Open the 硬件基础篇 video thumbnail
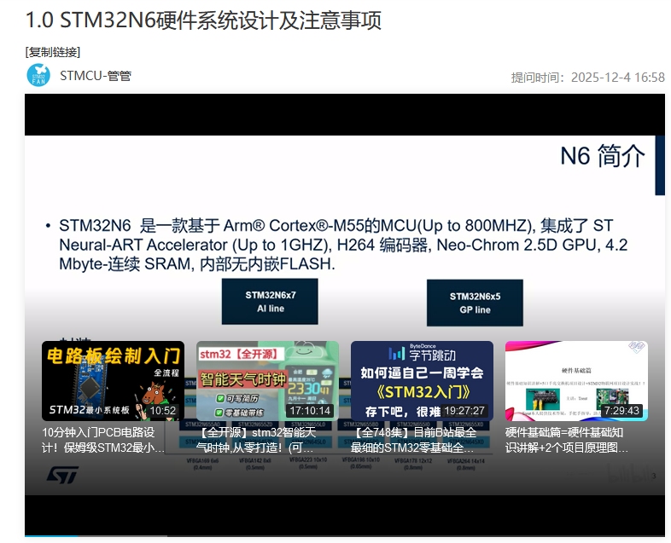Viewport: 671px width, 543px height. 576,381
